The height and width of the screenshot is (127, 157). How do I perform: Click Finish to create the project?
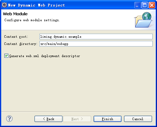(108, 119)
